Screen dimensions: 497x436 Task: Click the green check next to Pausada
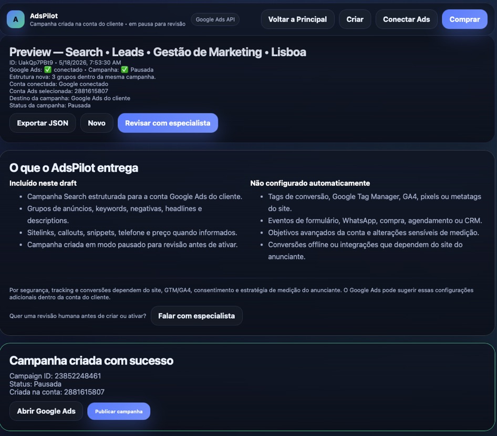click(x=125, y=70)
